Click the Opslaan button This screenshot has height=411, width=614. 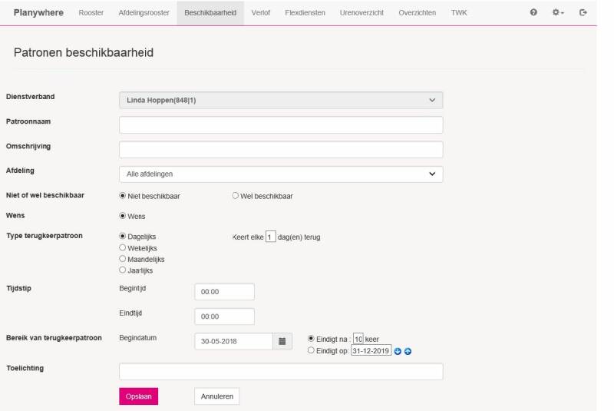(x=138, y=396)
